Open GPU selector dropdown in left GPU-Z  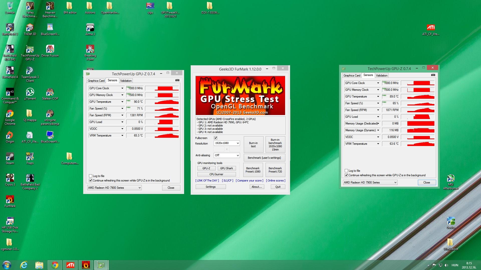point(114,188)
